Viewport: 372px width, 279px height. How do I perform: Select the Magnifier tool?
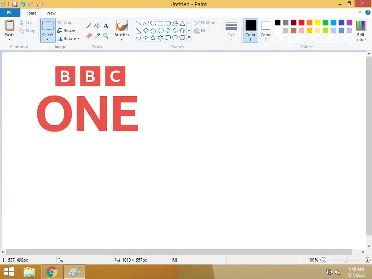point(106,36)
